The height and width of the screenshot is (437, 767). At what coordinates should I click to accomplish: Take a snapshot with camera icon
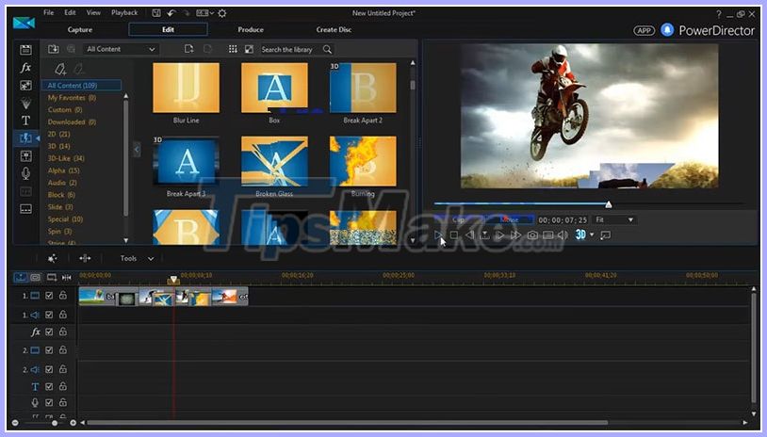point(532,235)
